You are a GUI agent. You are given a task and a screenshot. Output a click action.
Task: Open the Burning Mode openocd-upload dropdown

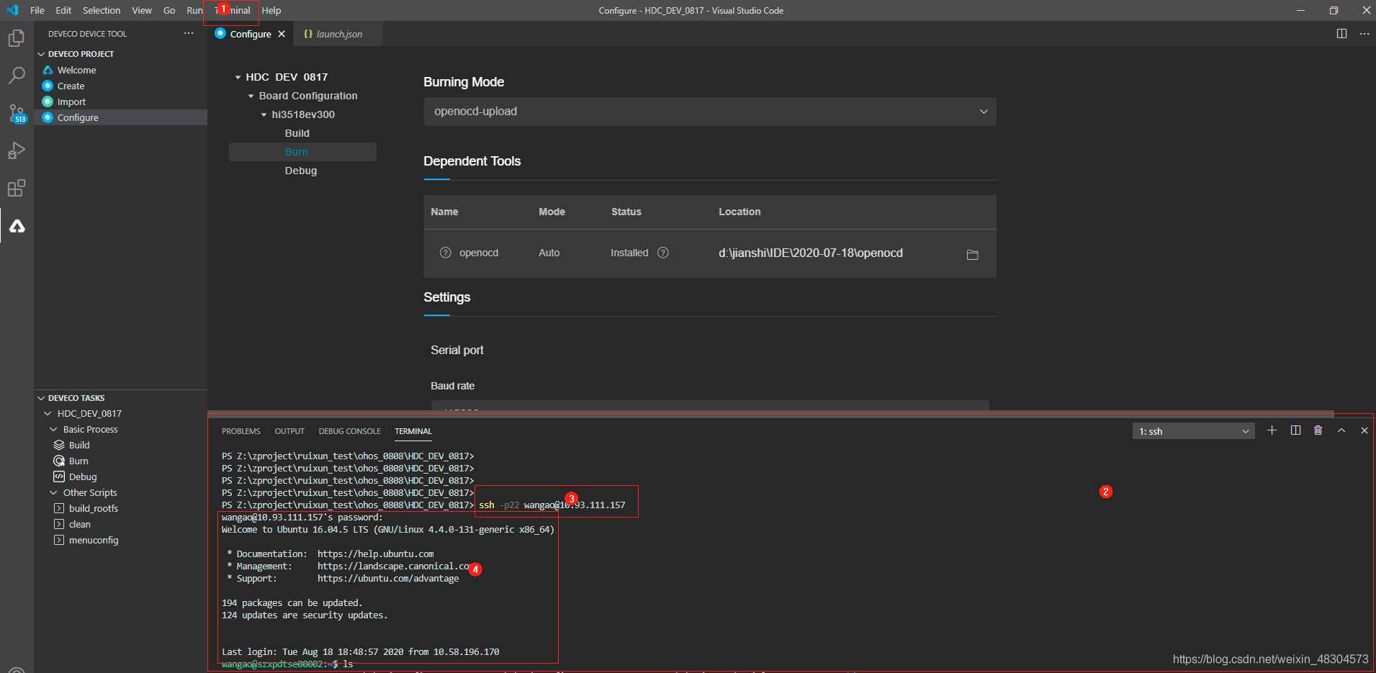tap(710, 112)
